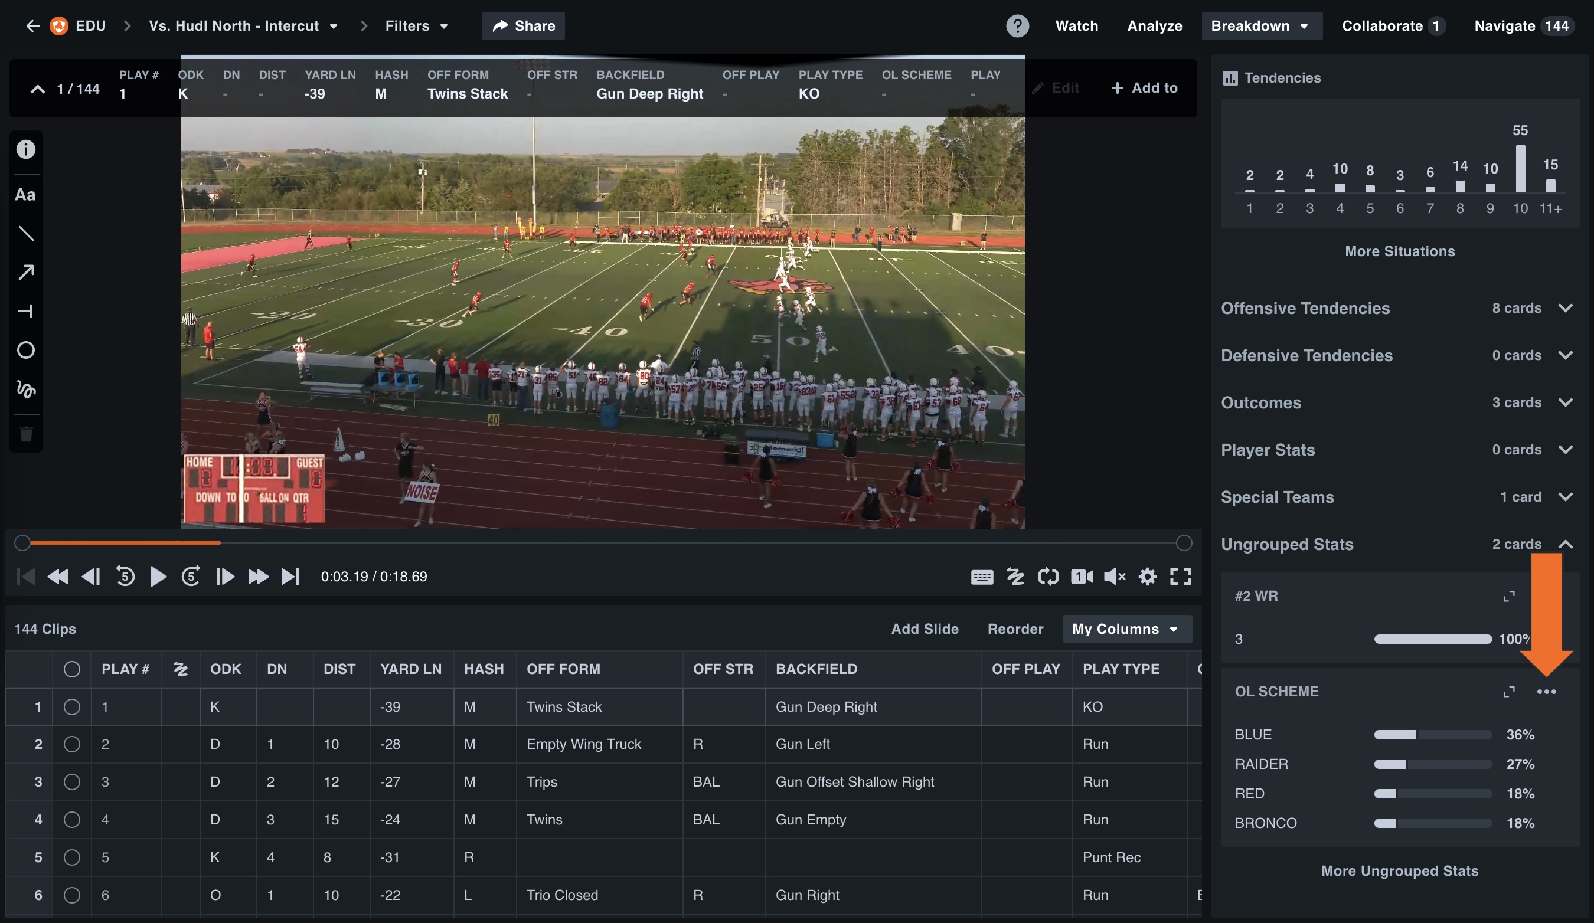Select the arrow drawing tool

(25, 273)
